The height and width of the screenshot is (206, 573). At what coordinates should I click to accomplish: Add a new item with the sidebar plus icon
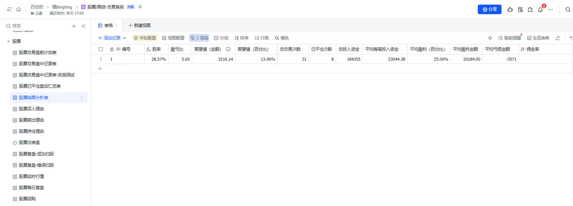pyautogui.click(x=74, y=26)
